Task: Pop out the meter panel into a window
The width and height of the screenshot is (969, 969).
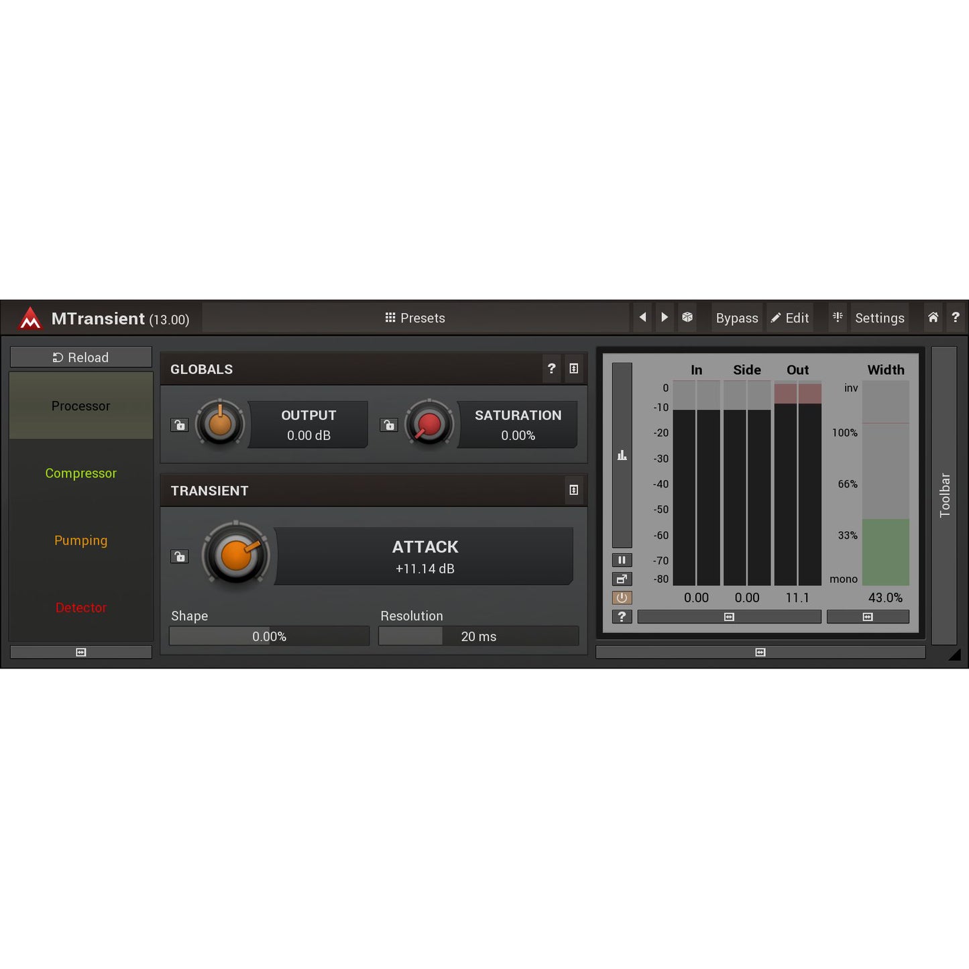Action: [x=622, y=578]
